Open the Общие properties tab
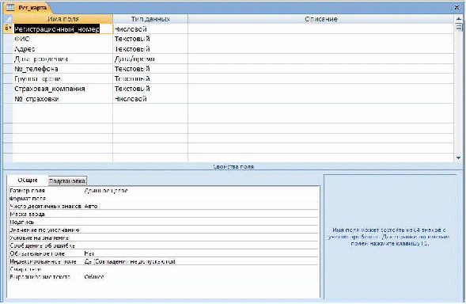 click(x=28, y=180)
